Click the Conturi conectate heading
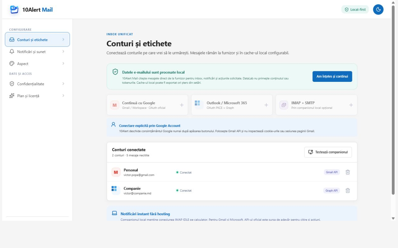This screenshot has width=398, height=248. [x=129, y=150]
